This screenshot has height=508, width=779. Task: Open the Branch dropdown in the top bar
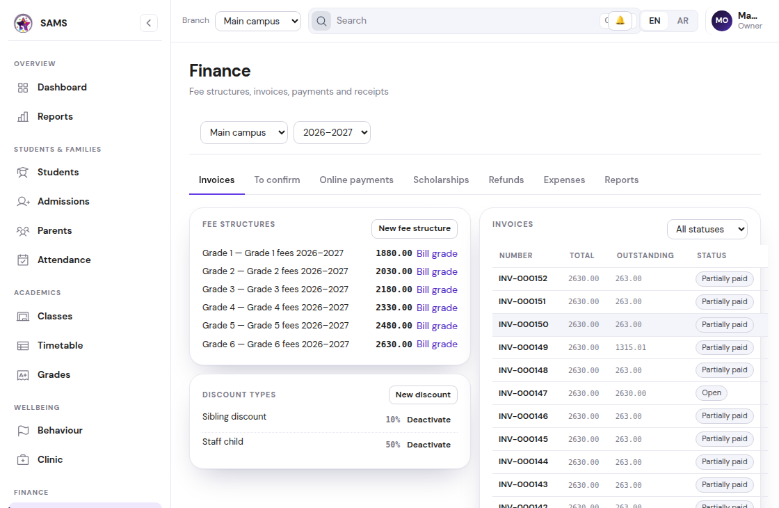pos(258,21)
